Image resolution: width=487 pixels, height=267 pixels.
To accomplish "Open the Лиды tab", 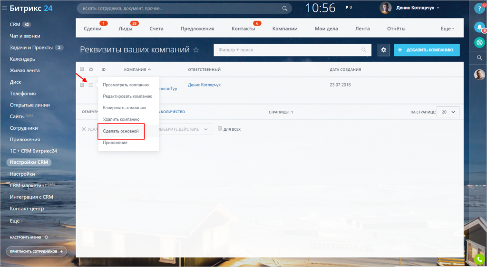I will 126,29.
